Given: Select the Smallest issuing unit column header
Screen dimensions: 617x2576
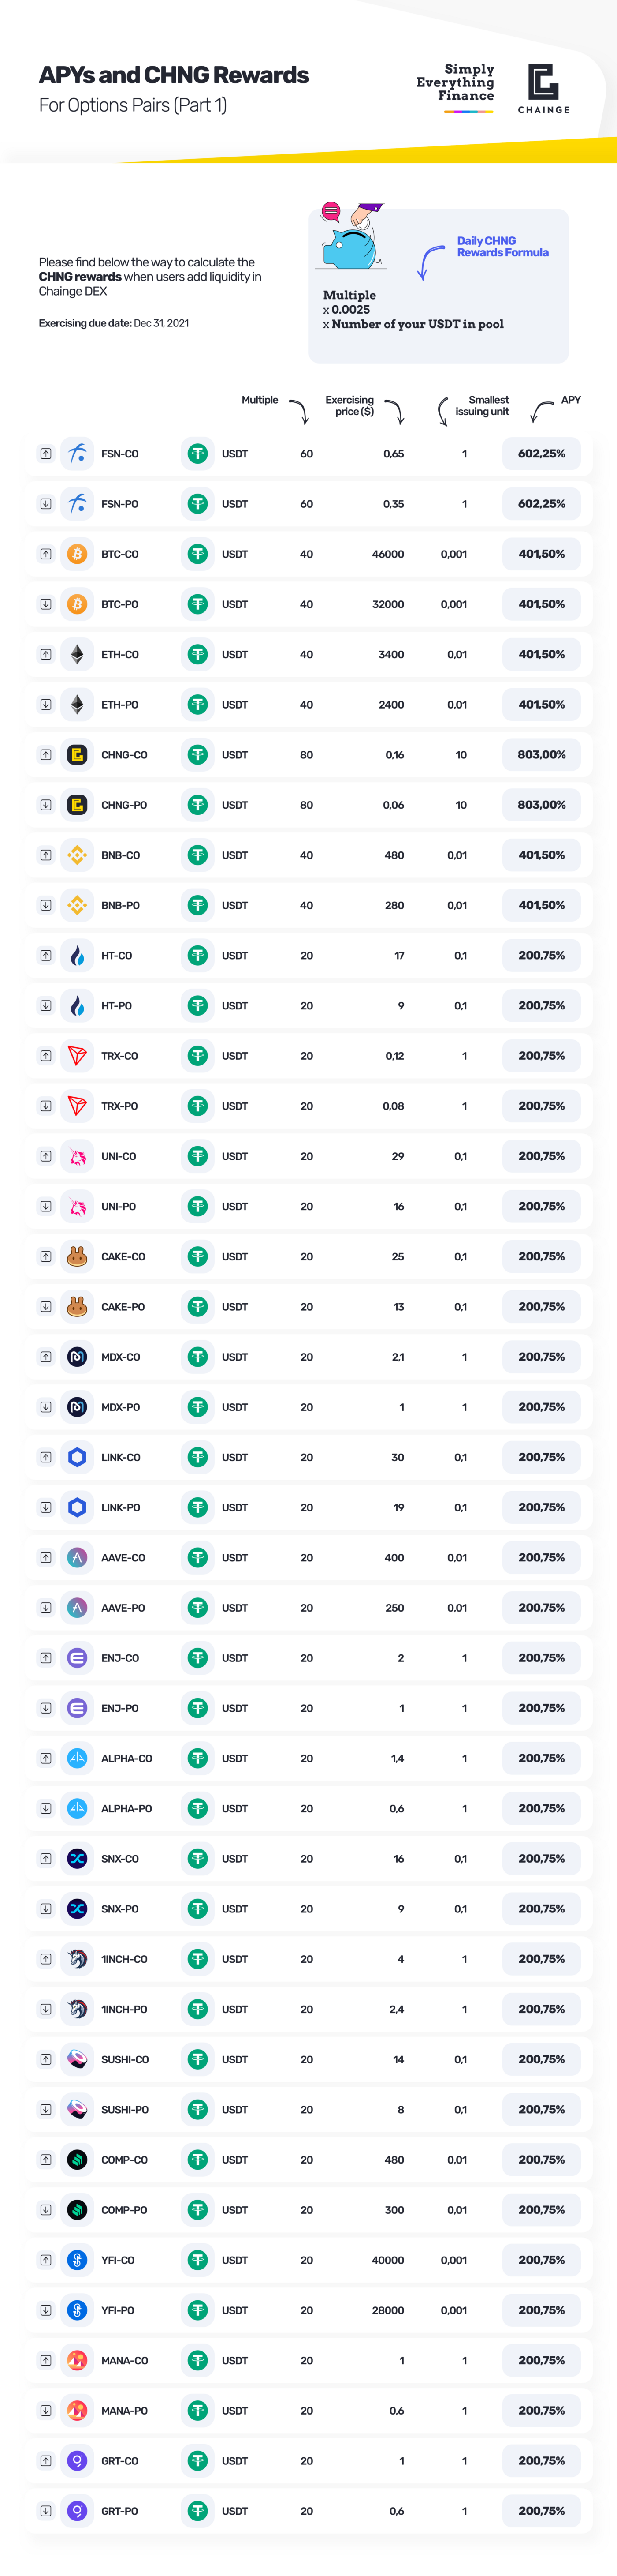Looking at the screenshot, I should pos(482,405).
